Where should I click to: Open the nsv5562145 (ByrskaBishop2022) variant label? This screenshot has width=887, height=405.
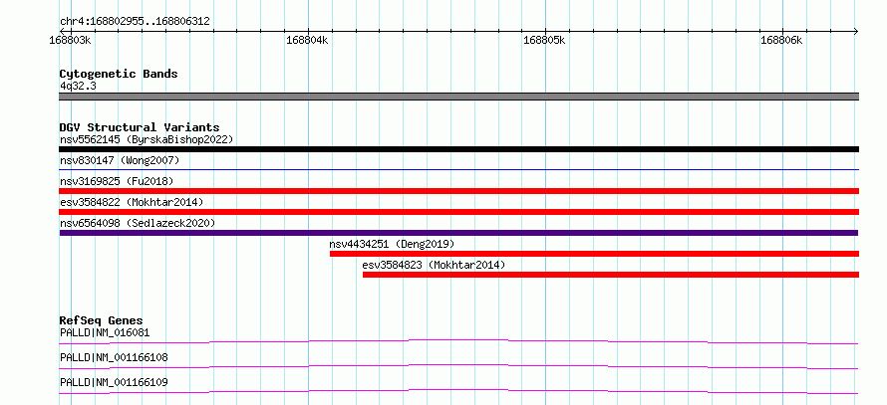tap(147, 139)
